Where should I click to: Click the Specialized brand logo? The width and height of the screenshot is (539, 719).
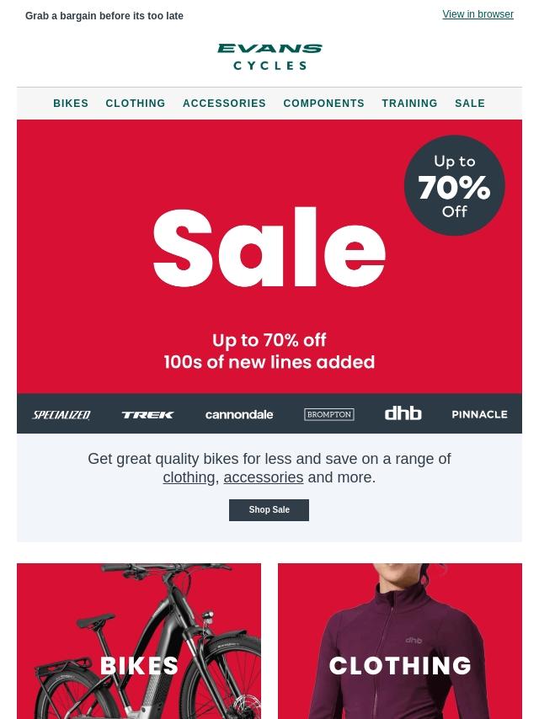(x=61, y=414)
